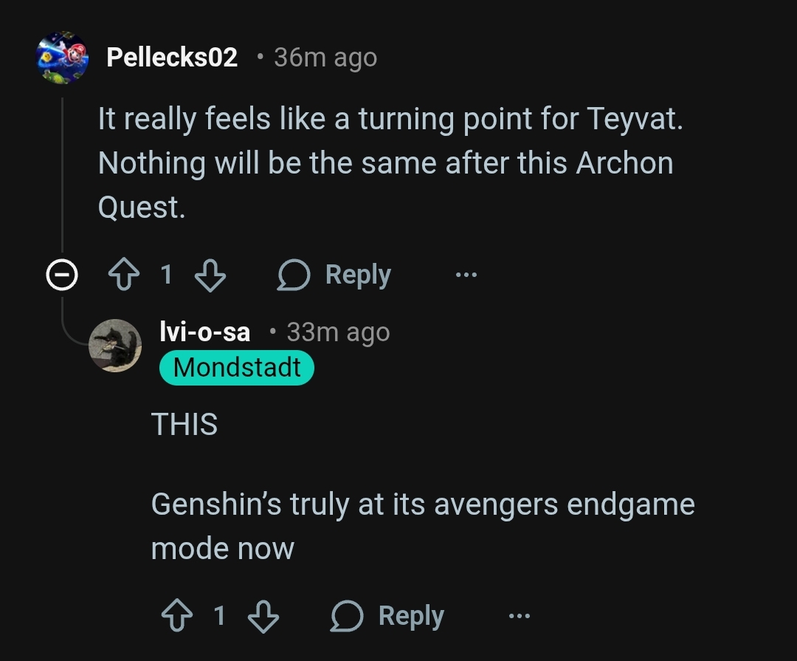
Task: Reply to Pellecks02's comment
Action: pyautogui.click(x=334, y=275)
